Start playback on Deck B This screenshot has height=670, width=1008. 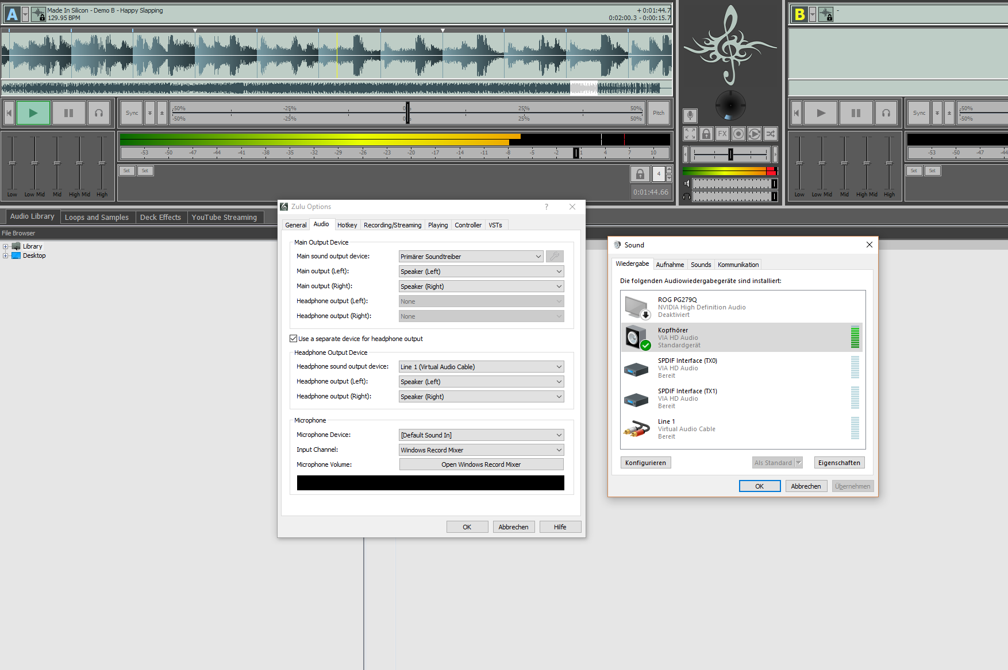pos(821,113)
